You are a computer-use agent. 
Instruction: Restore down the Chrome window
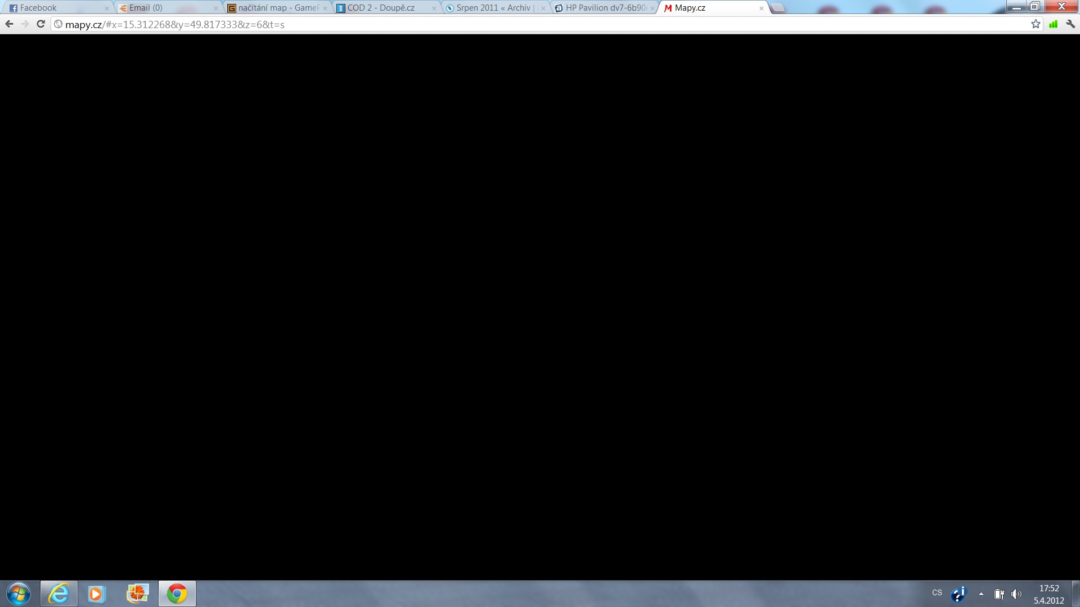pyautogui.click(x=1035, y=6)
